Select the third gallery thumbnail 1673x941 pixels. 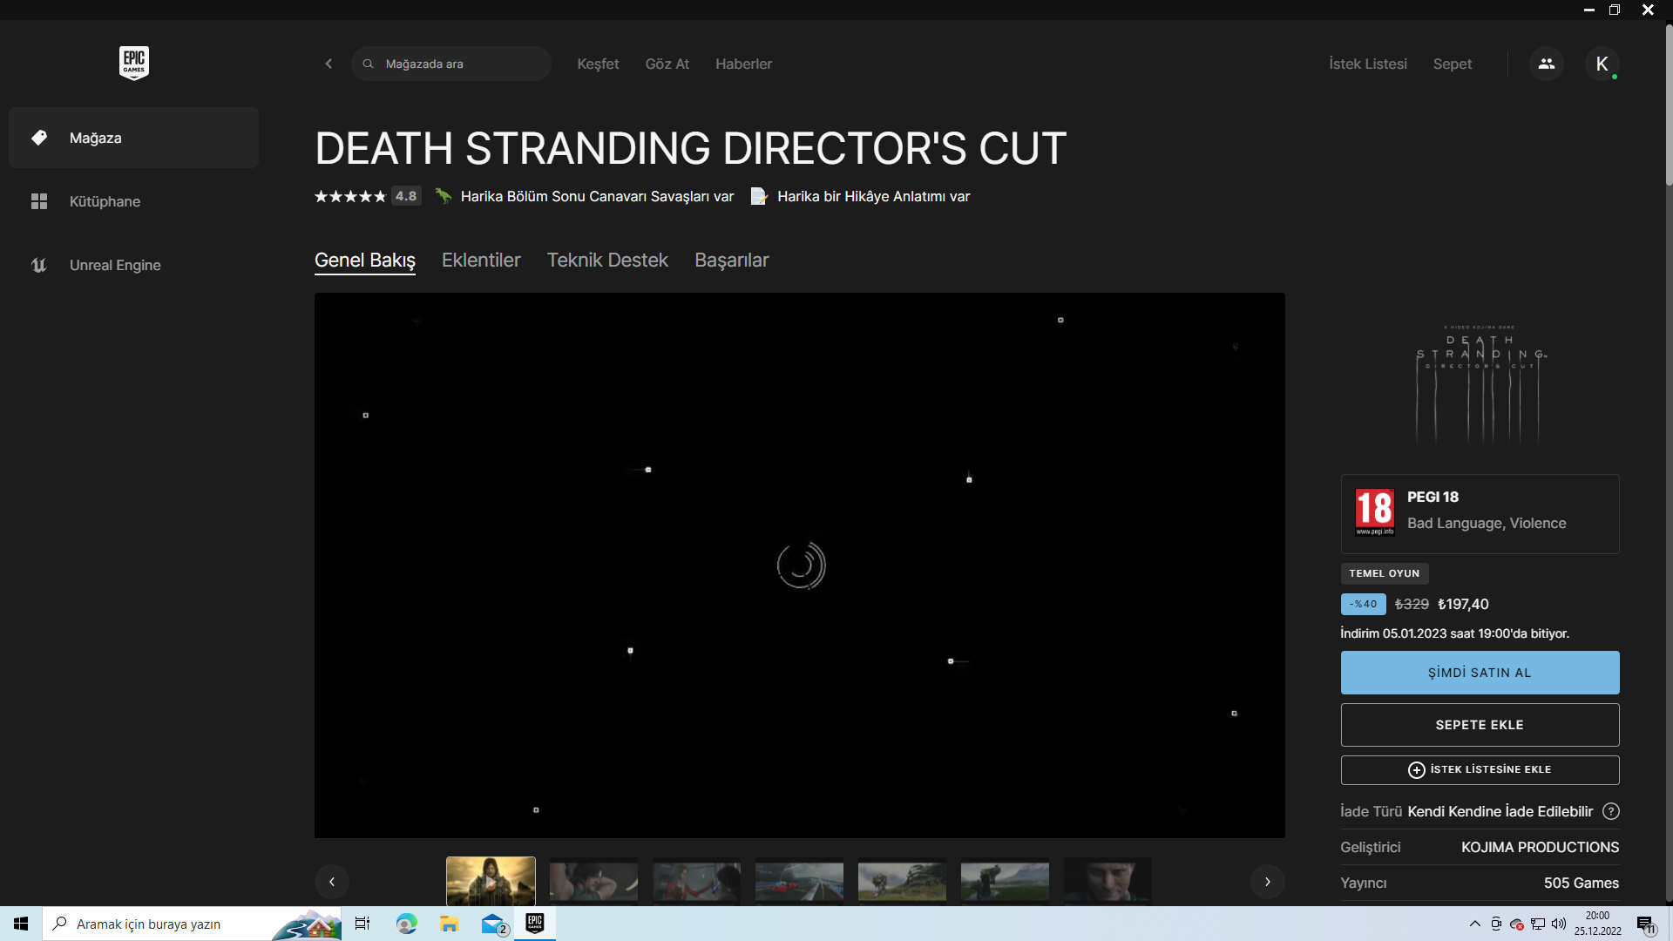click(696, 881)
